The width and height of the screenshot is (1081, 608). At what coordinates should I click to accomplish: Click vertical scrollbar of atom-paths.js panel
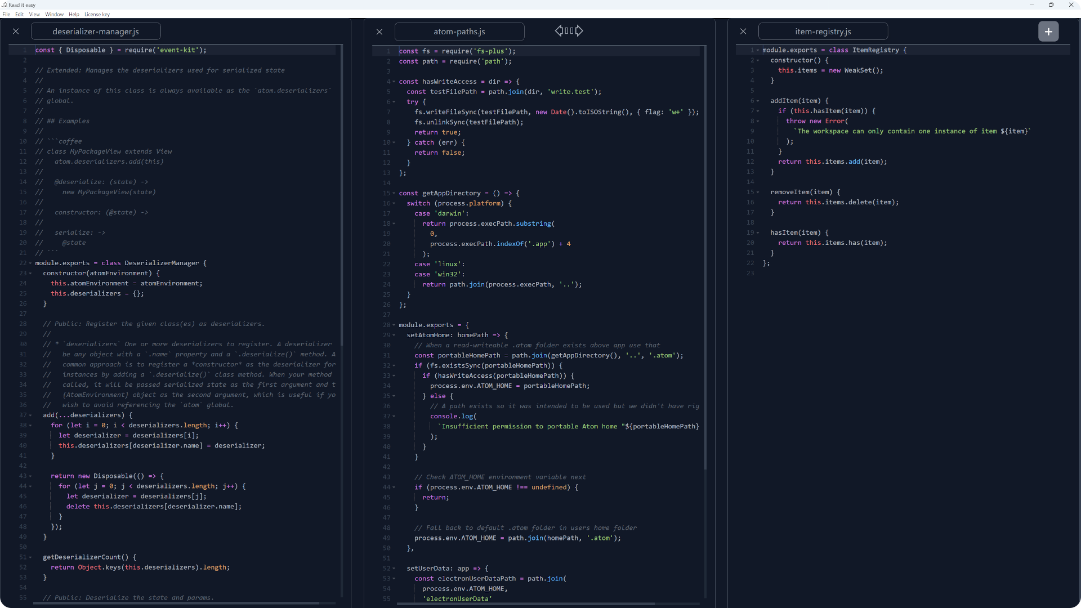pos(705,258)
